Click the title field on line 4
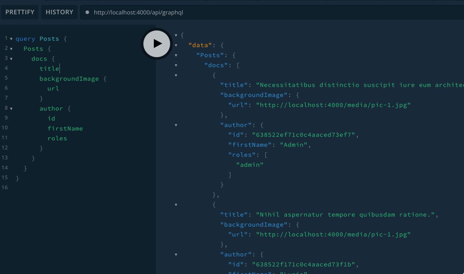464x274 pixels. pos(49,68)
